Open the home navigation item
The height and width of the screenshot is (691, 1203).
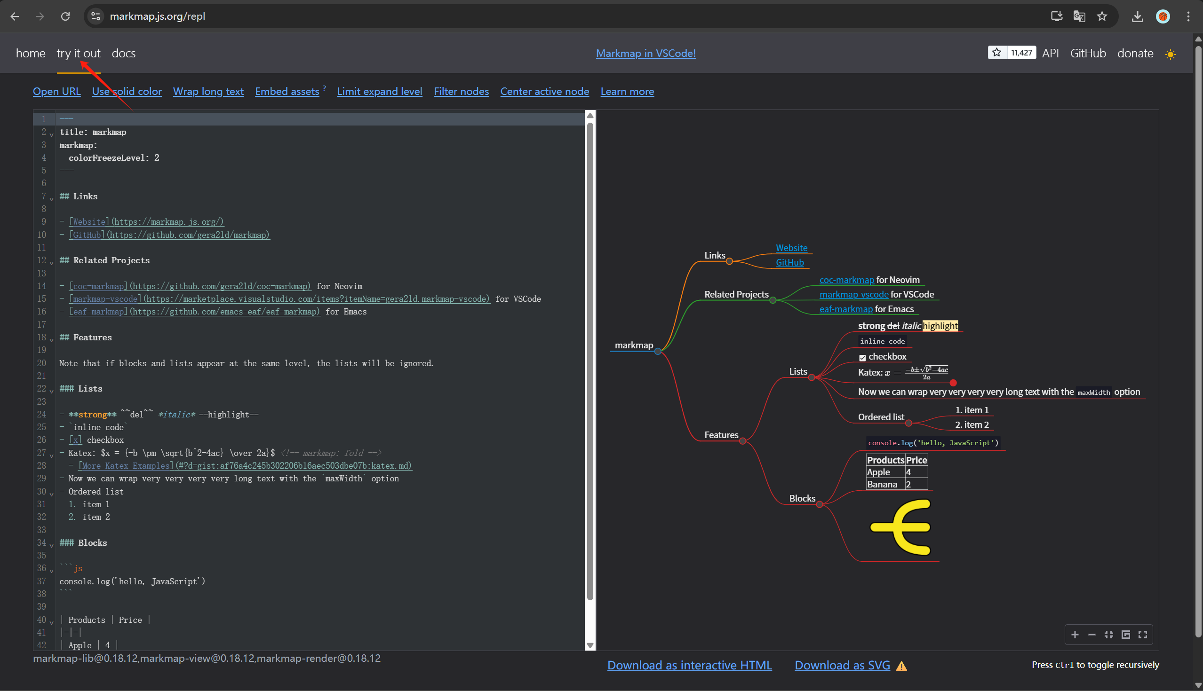(31, 53)
